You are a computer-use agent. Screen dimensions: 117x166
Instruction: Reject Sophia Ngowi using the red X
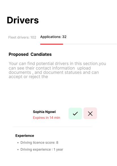pyautogui.click(x=90, y=113)
